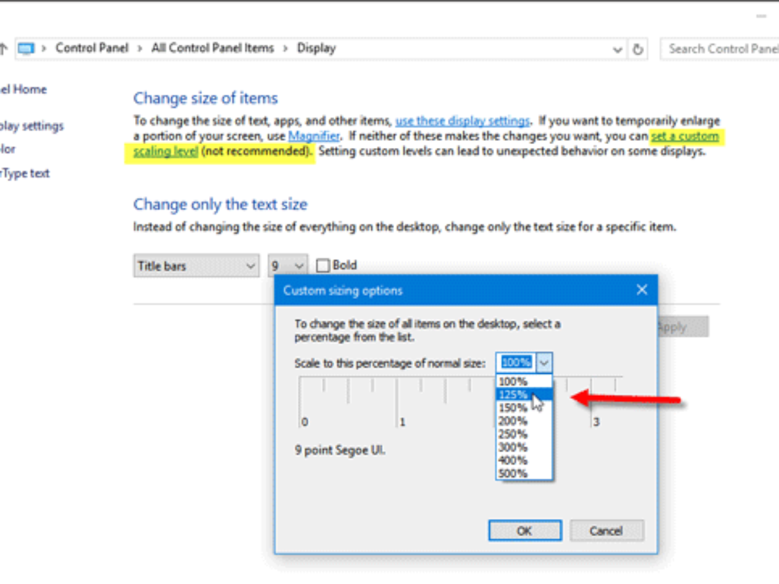The height and width of the screenshot is (584, 779).
Task: Select 125% in the scale list
Action: [524, 395]
